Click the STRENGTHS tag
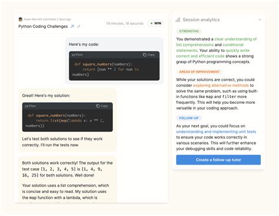279x216 pixels. click(189, 31)
